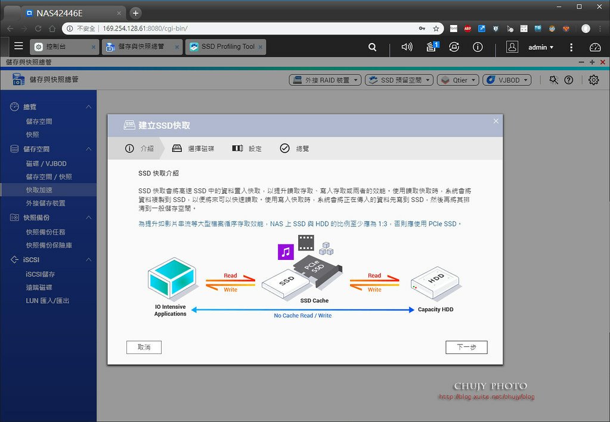Open the volume control speaker icon

click(x=407, y=47)
